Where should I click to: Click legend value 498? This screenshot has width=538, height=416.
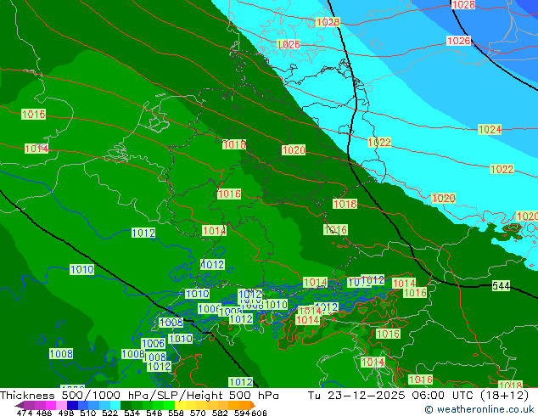[66, 413]
